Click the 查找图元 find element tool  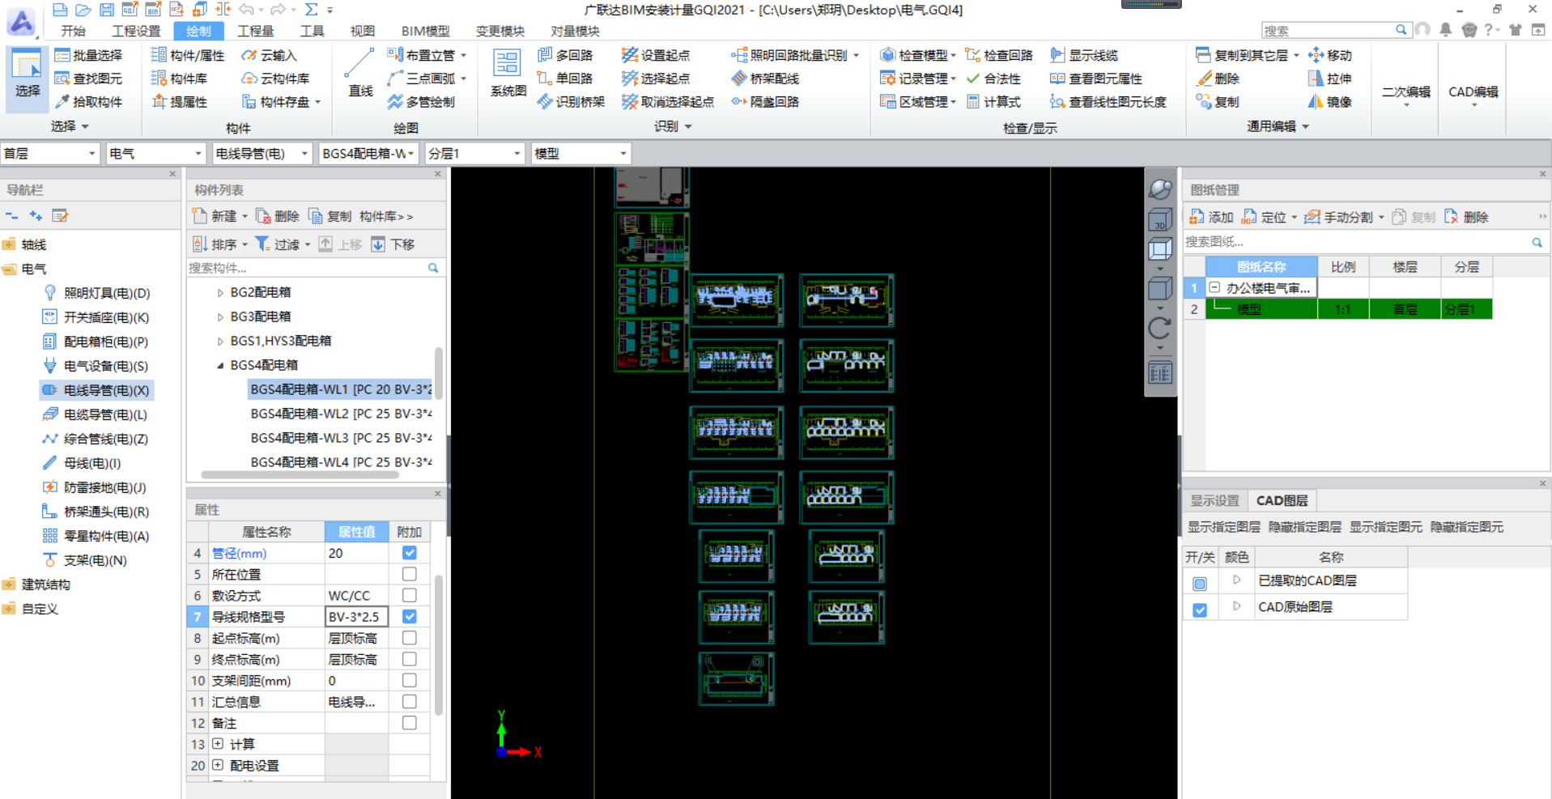88,79
